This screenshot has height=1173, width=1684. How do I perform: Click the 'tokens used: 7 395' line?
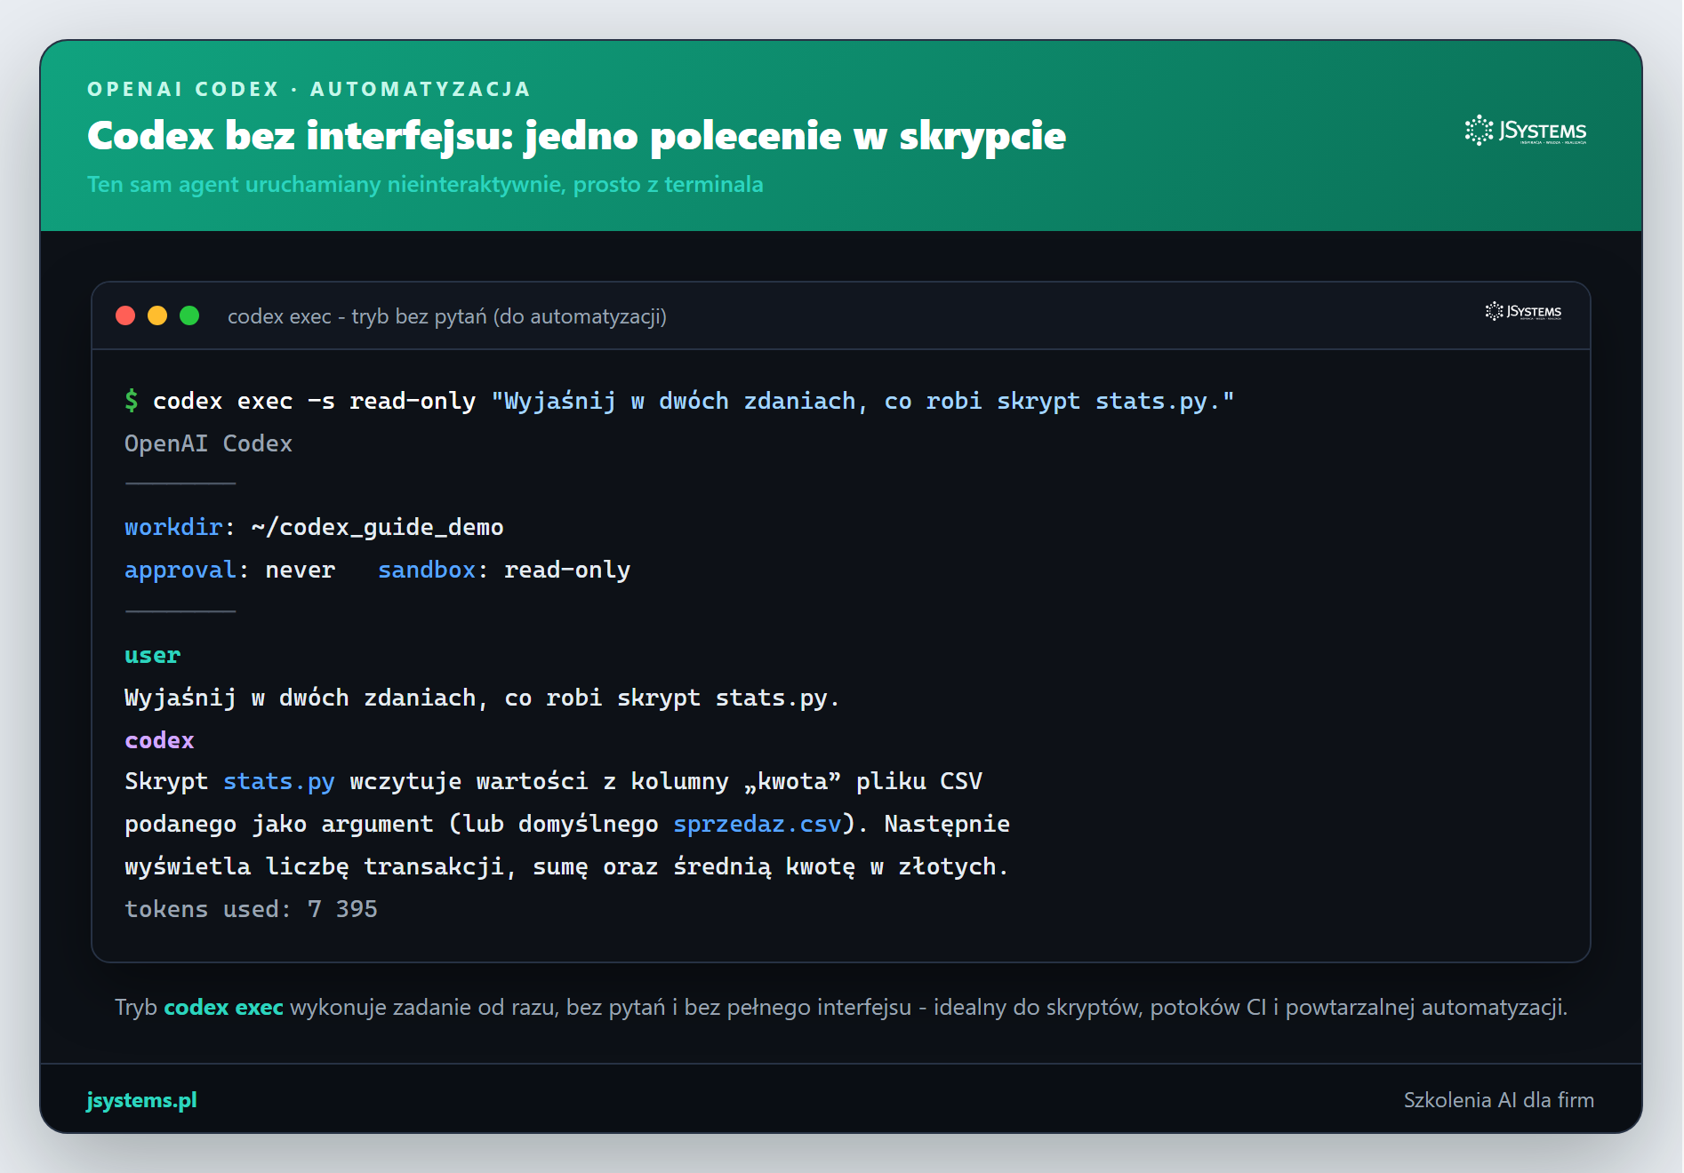(x=251, y=909)
